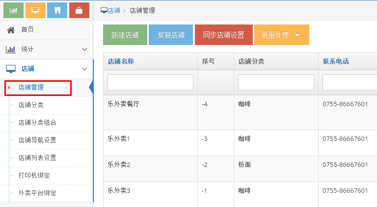Click phone number in 乐外卖餐厅 row
The width and height of the screenshot is (377, 207).
pos(345,104)
